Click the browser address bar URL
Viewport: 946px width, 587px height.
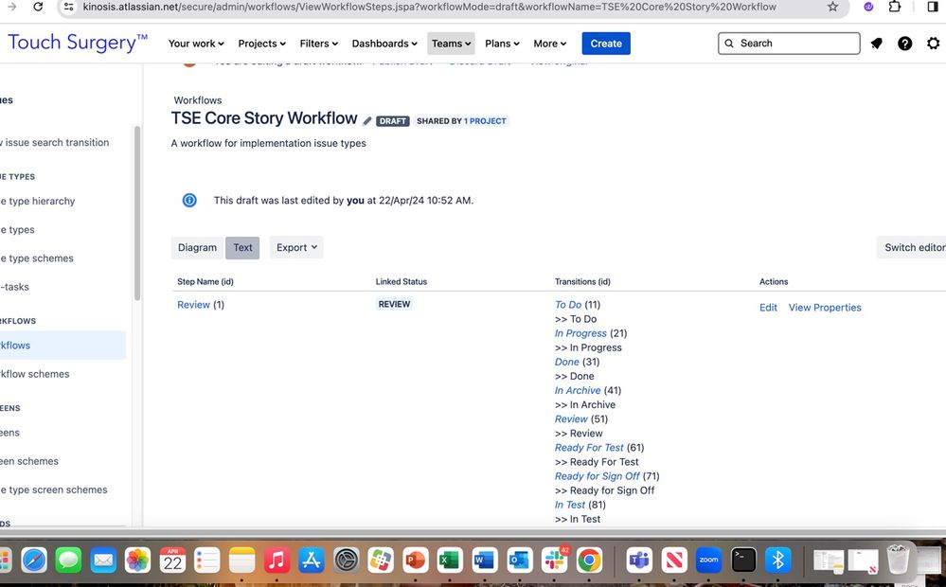[430, 7]
